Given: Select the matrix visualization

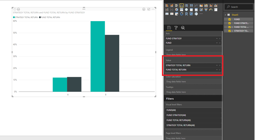Looking at the screenshot, I should pyautogui.click(x=196, y=10).
